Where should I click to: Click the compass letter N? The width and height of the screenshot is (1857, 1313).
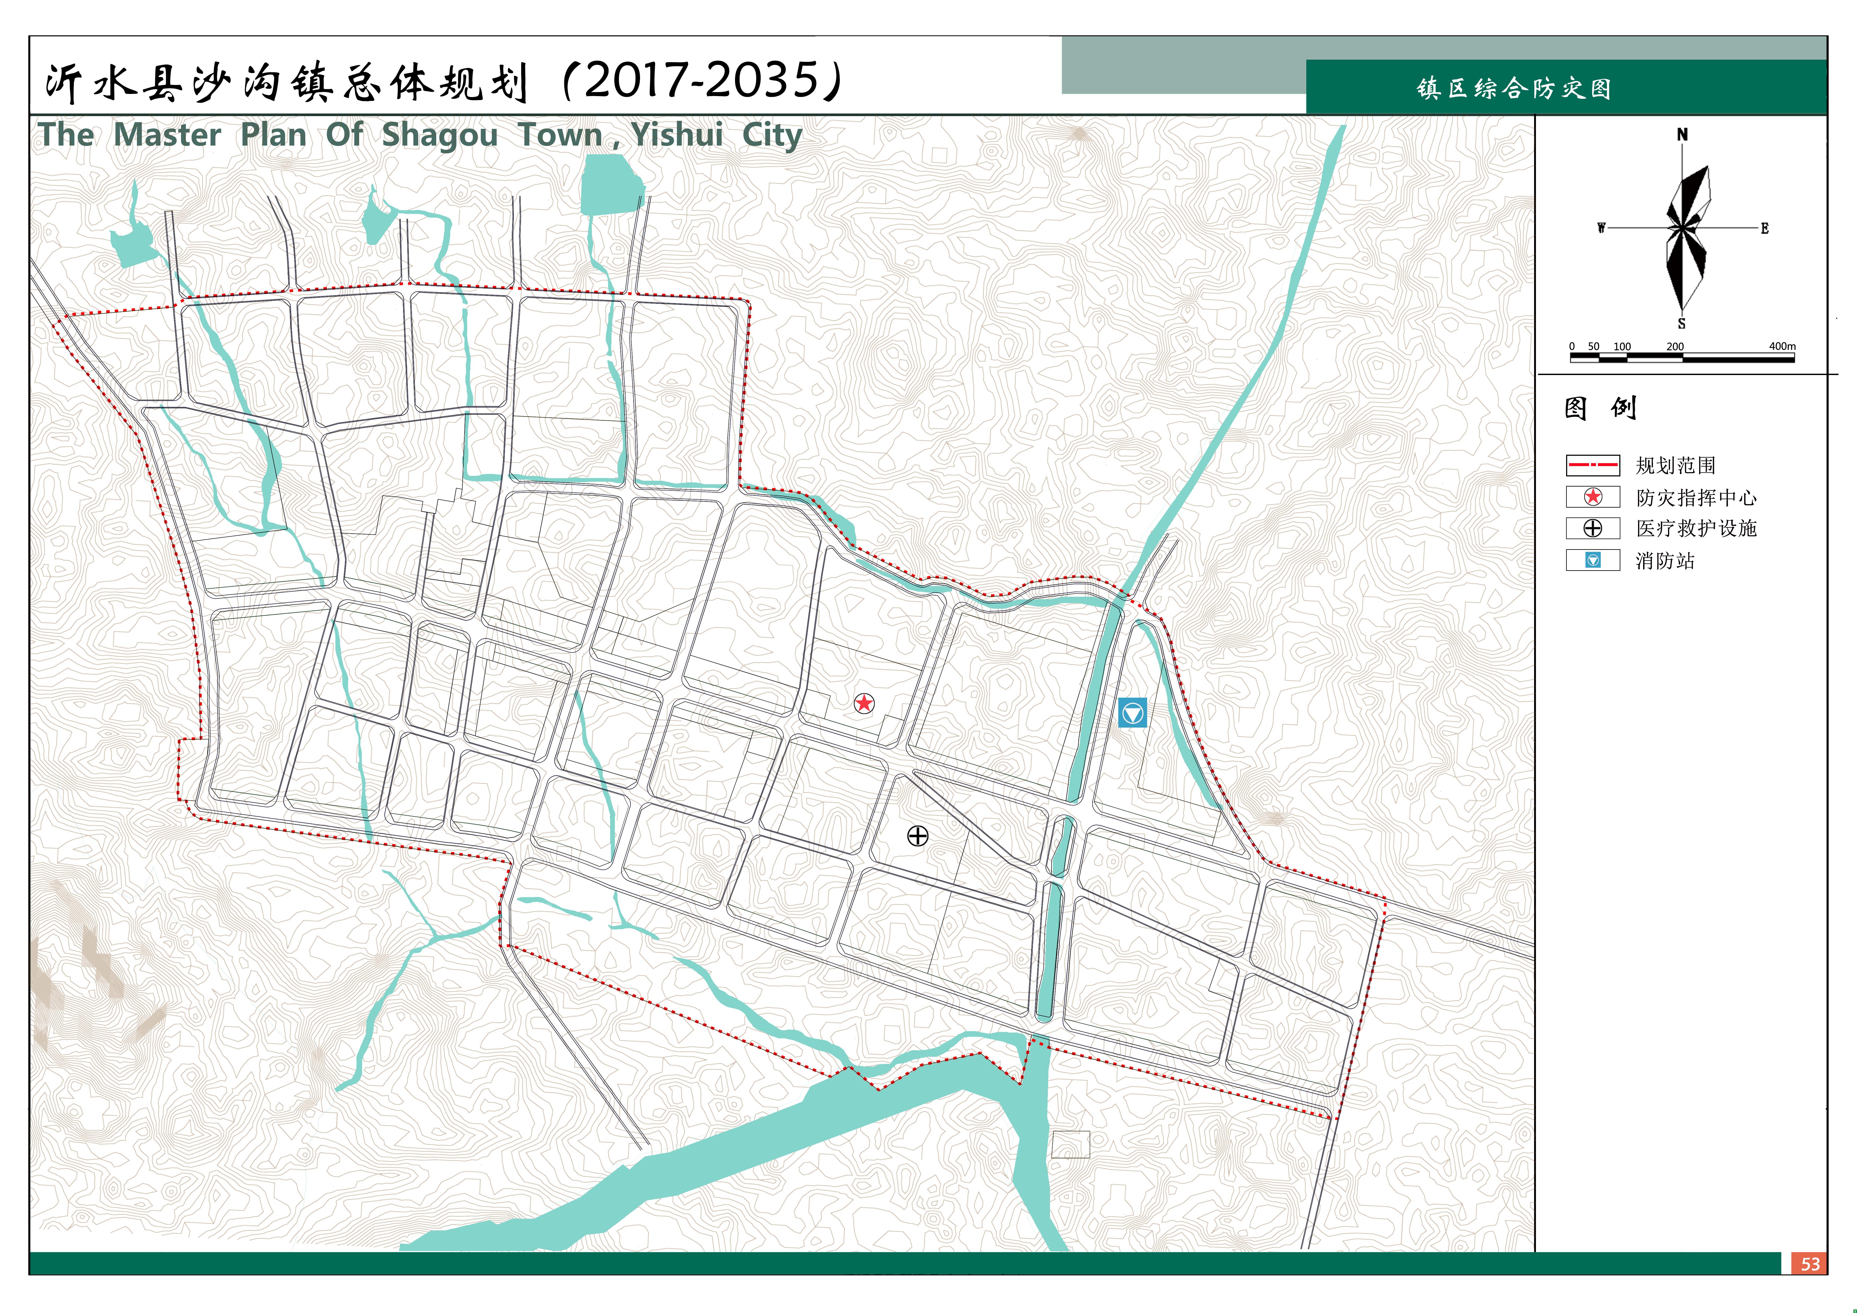[1682, 134]
